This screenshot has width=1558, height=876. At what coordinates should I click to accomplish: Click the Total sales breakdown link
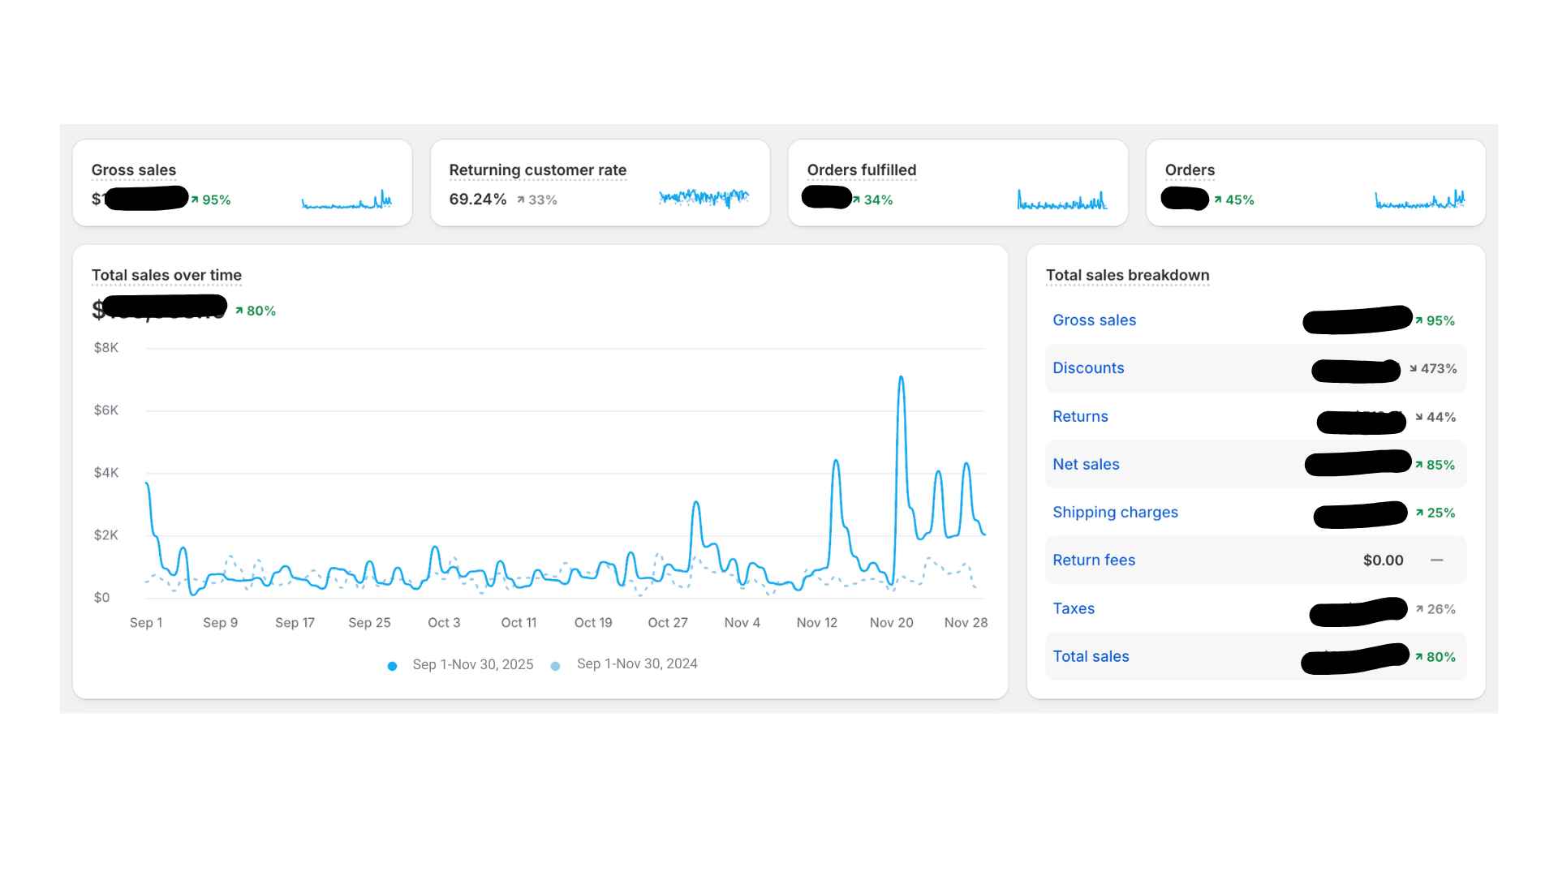click(x=1091, y=657)
